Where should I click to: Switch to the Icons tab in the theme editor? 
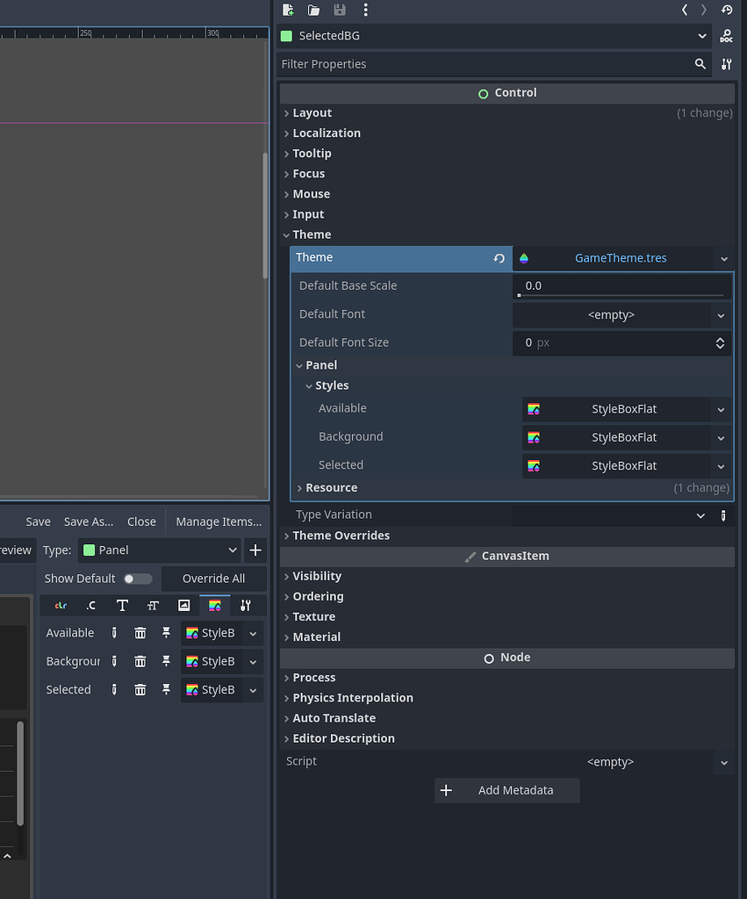(x=183, y=605)
